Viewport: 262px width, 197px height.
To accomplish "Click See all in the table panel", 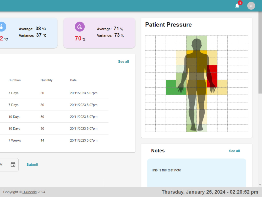I will tap(123, 61).
